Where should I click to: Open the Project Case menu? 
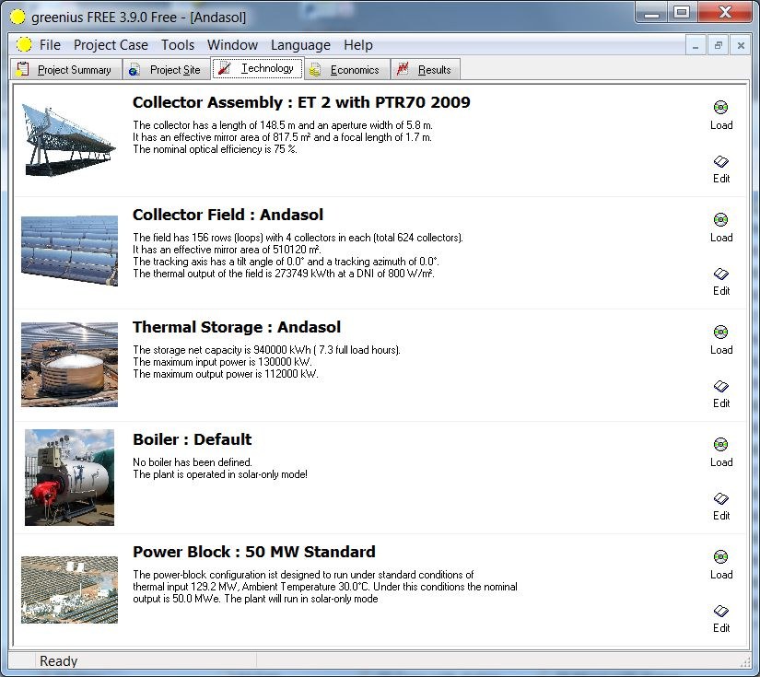coord(111,45)
